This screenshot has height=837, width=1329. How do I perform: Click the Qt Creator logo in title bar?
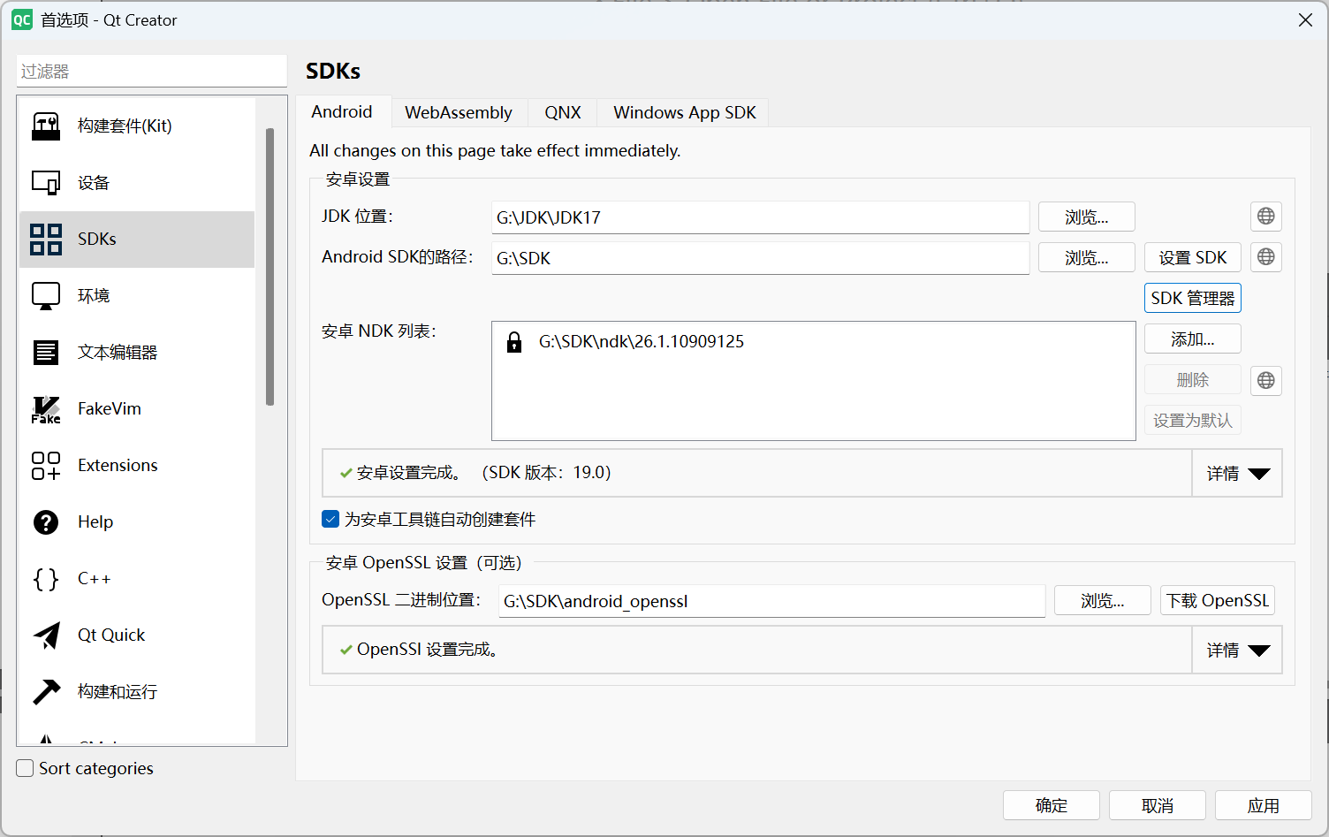click(22, 19)
